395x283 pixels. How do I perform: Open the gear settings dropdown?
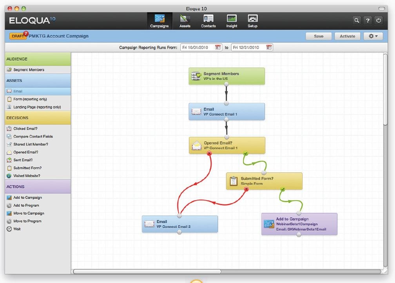pyautogui.click(x=373, y=36)
